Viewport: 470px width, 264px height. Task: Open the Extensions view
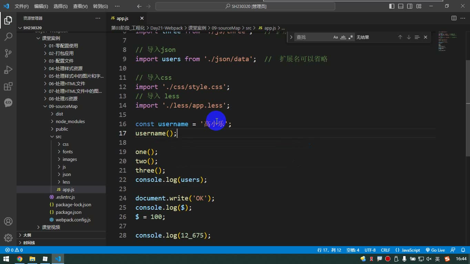coord(8,86)
